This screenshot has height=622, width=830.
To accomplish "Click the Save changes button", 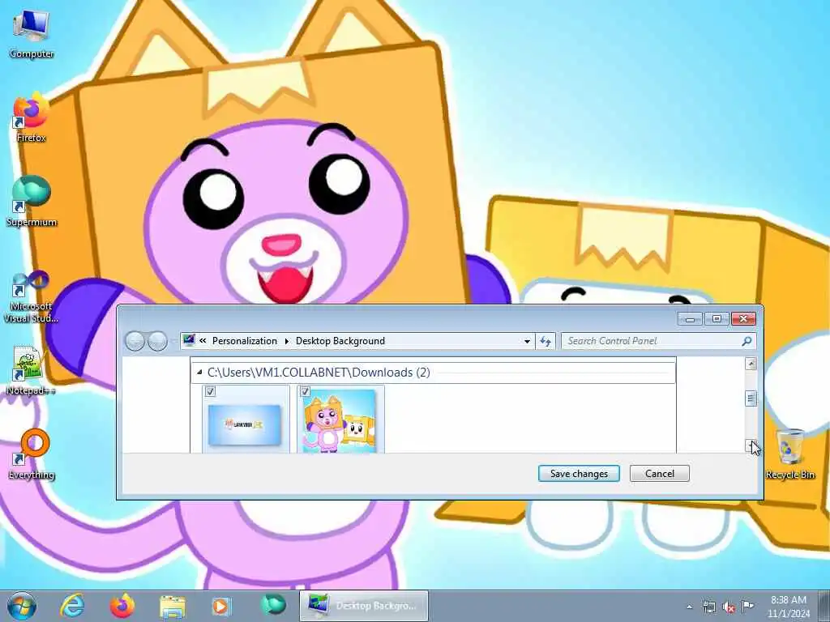I will tap(579, 473).
